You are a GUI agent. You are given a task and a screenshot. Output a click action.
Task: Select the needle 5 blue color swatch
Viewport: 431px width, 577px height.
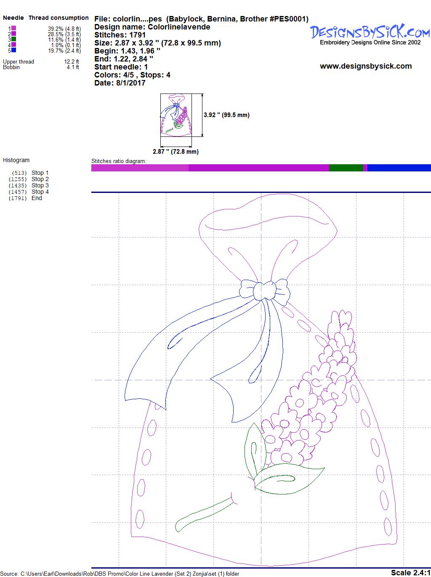click(14, 50)
